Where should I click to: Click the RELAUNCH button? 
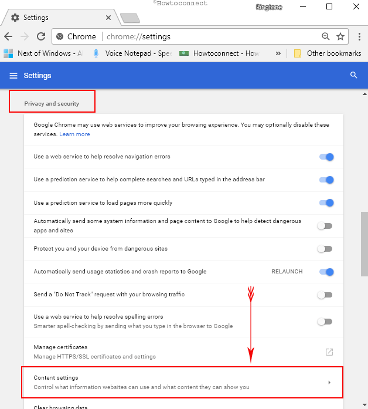287,272
